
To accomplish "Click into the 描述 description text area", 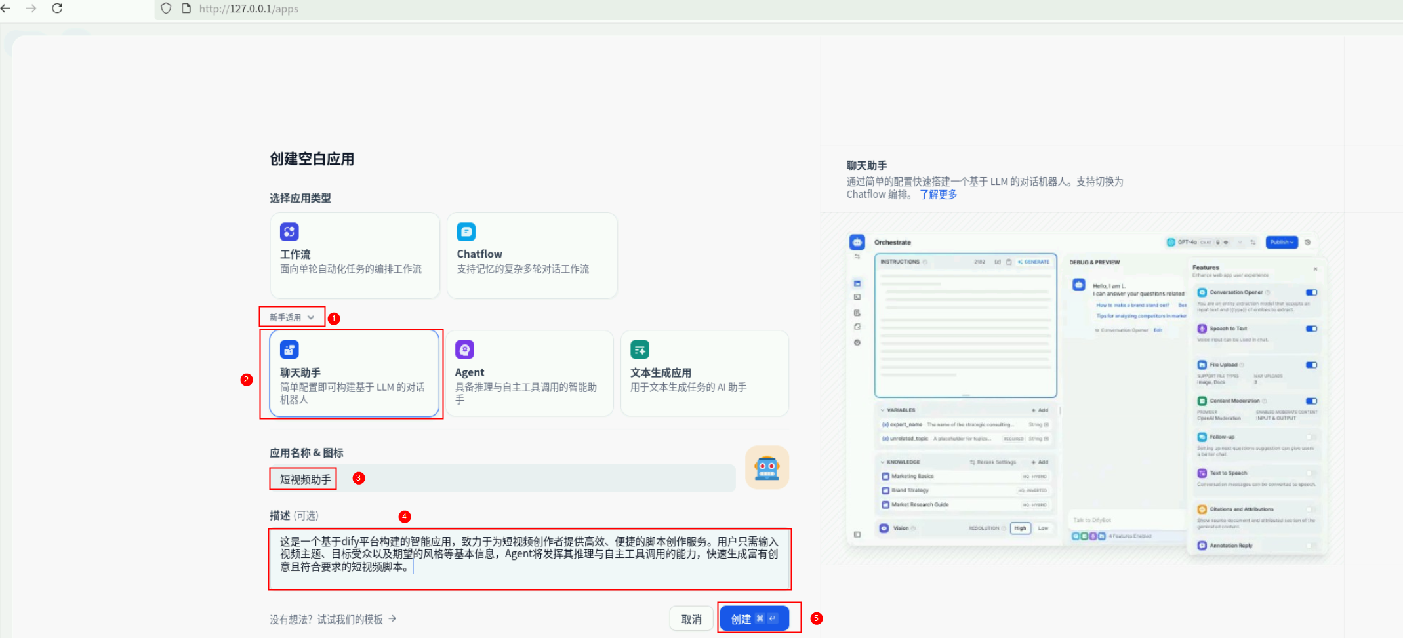I will pyautogui.click(x=529, y=559).
